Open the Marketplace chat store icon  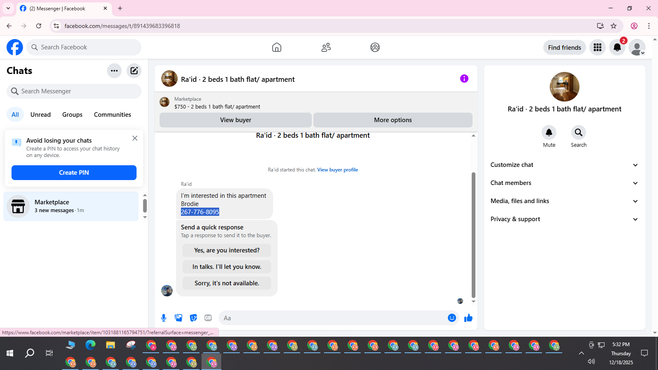click(x=18, y=206)
